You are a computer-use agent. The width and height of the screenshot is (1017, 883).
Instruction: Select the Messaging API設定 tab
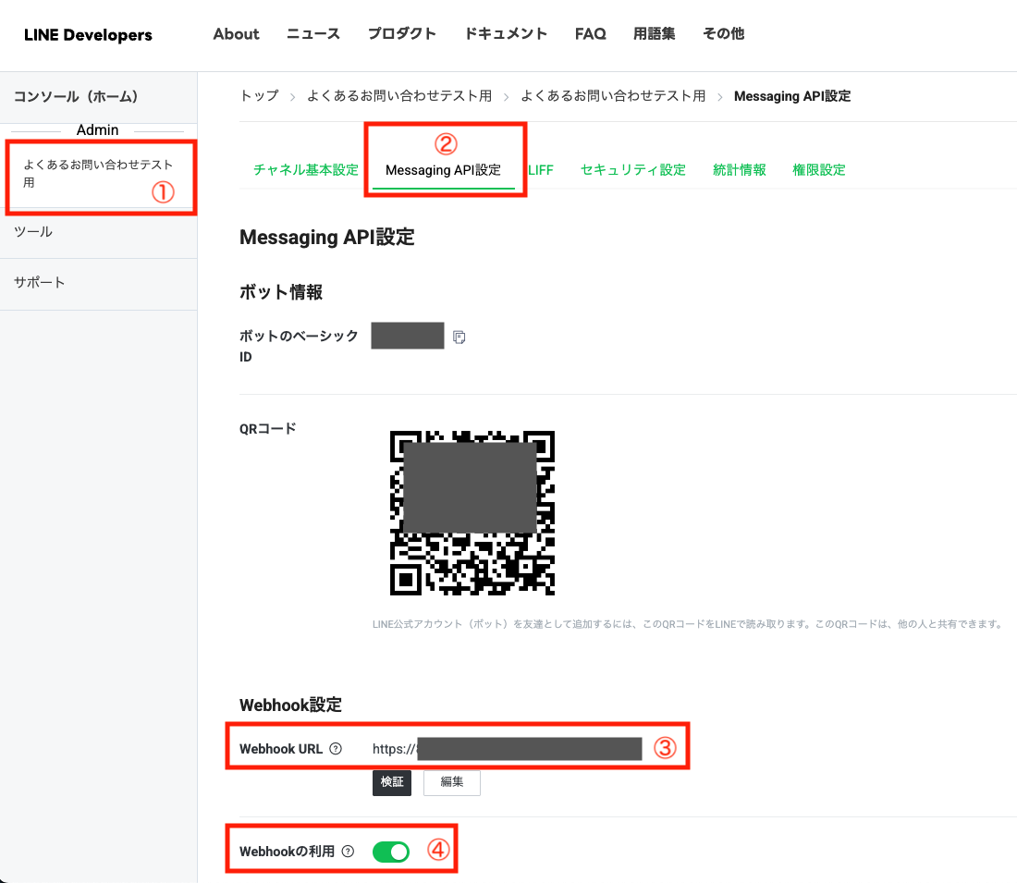coord(444,170)
